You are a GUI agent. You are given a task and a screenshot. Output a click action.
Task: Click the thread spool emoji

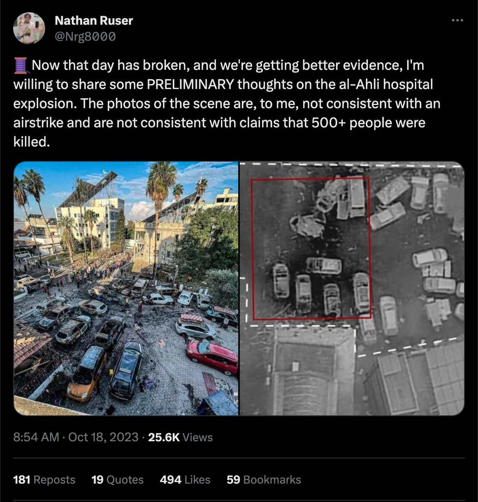(x=21, y=65)
